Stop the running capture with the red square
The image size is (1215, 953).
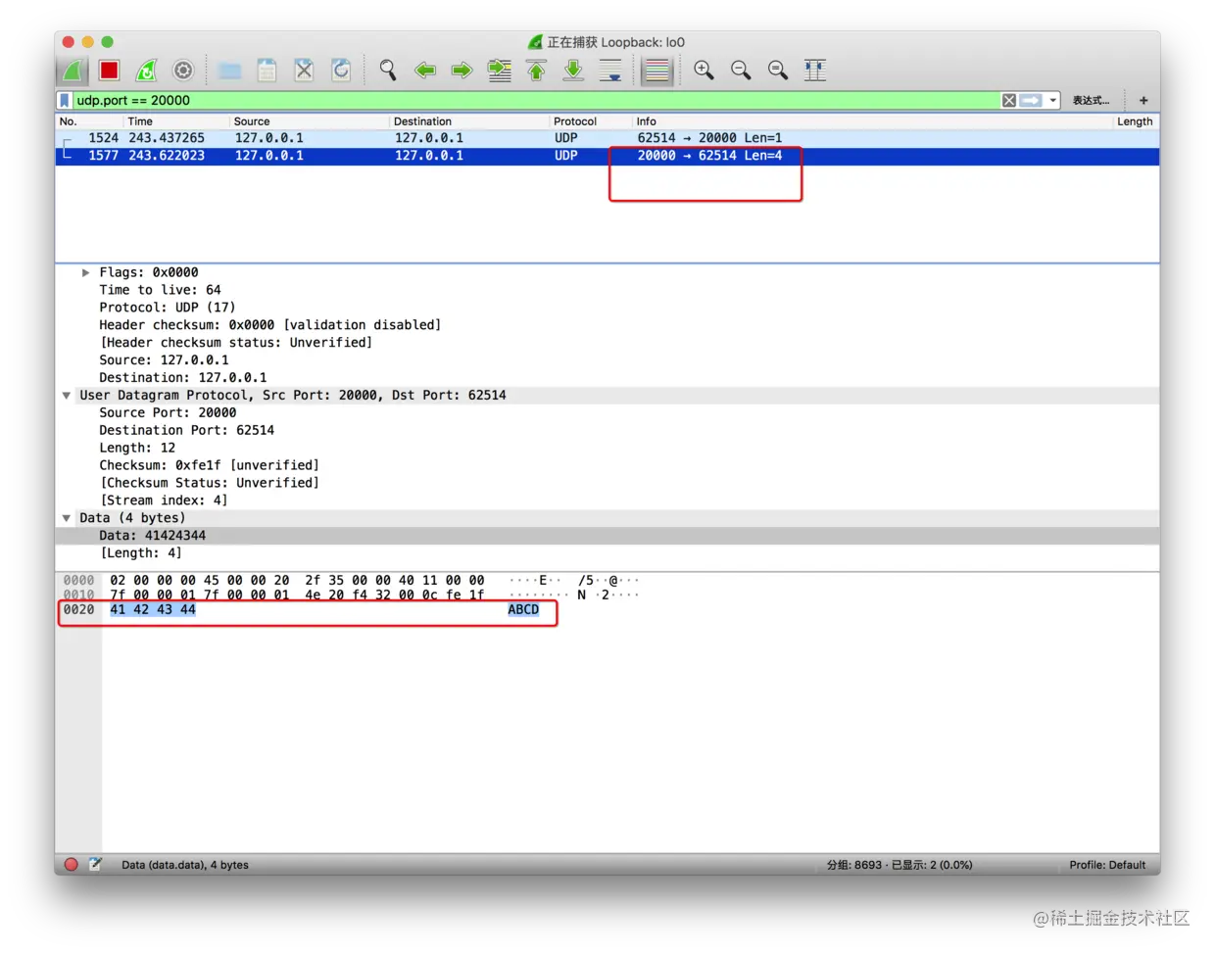[109, 71]
